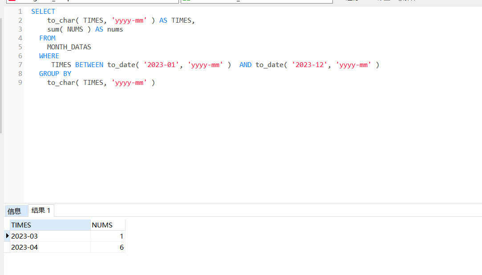This screenshot has height=275, width=482.
Task: Switch to the 信息 tab
Action: point(14,211)
